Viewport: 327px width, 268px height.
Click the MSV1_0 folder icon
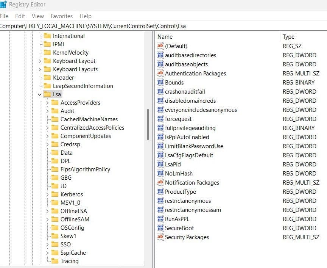click(55, 202)
